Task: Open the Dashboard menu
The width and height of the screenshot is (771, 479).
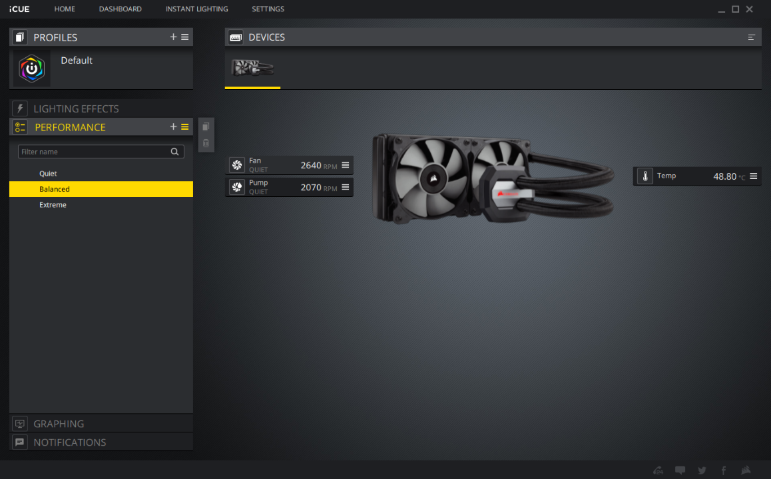Action: point(121,9)
